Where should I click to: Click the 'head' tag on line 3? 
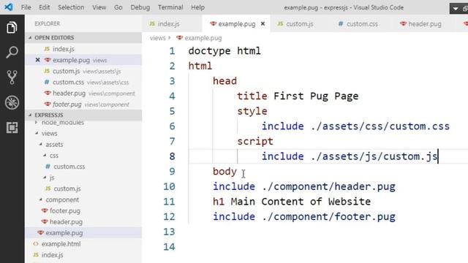224,81
